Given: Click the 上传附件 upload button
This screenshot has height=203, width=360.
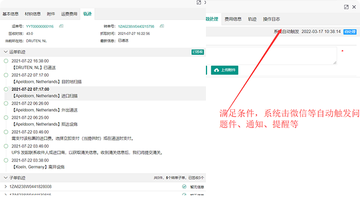Looking at the screenshot, I should click(x=224, y=70).
